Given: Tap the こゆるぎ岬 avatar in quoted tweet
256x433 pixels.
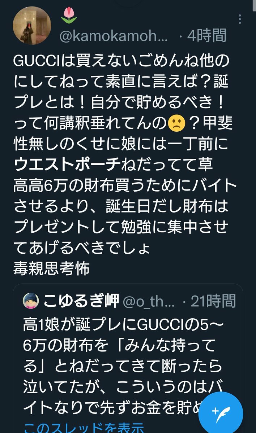Looking at the screenshot, I should pyautogui.click(x=32, y=301).
